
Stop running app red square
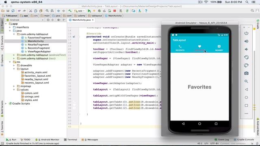pos(115,11)
